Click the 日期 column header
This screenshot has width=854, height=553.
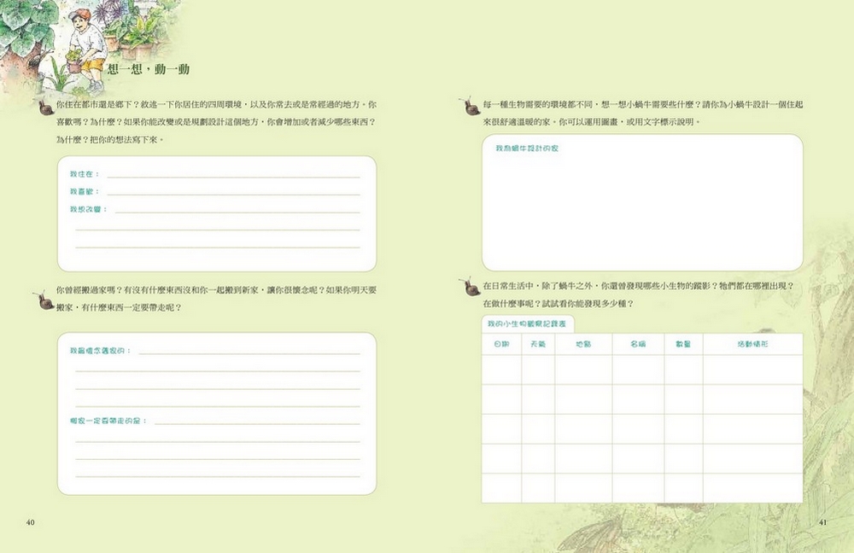[x=501, y=344]
